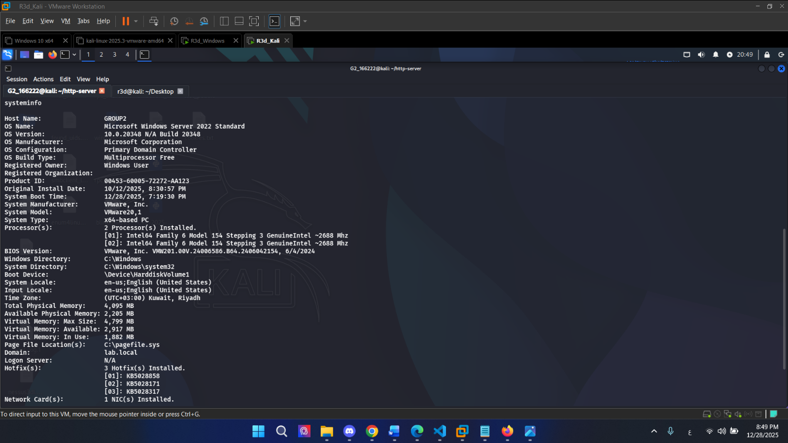Select the r3d@kali ~/Desktop terminal tab
The image size is (788, 443).
tap(145, 91)
